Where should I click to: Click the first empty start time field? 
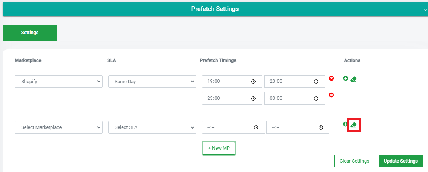coord(233,127)
